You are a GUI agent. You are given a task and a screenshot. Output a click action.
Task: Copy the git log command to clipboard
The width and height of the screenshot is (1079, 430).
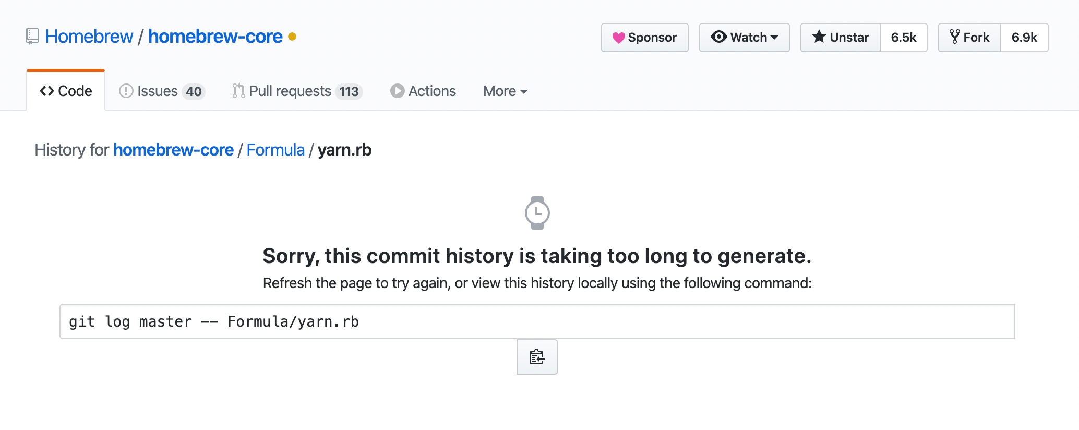(537, 357)
